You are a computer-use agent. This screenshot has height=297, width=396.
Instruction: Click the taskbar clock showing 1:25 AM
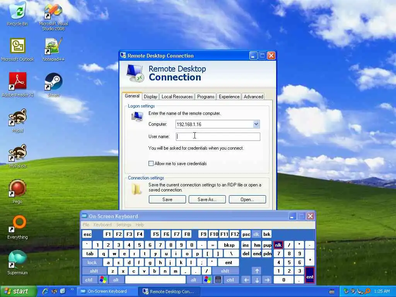[x=382, y=291]
